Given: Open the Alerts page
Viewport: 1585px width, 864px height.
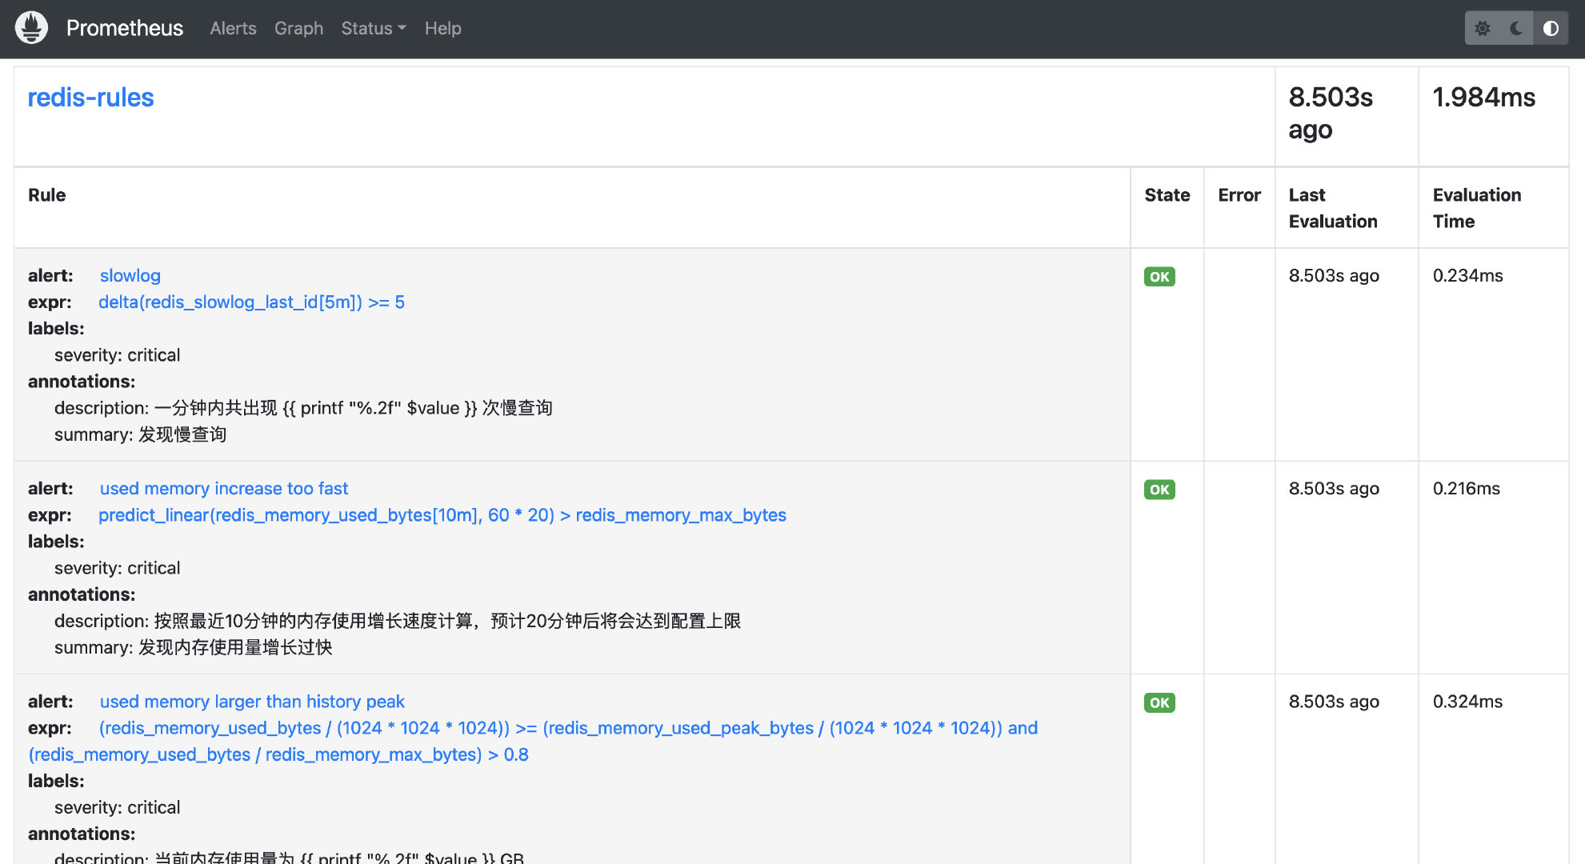Looking at the screenshot, I should coord(233,28).
